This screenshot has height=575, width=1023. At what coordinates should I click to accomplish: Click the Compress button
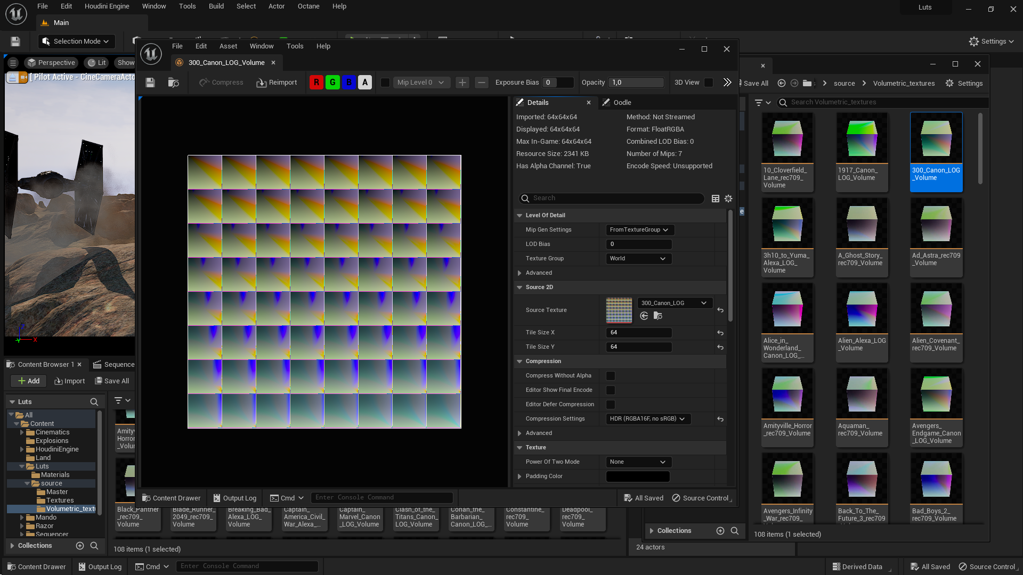pos(221,83)
